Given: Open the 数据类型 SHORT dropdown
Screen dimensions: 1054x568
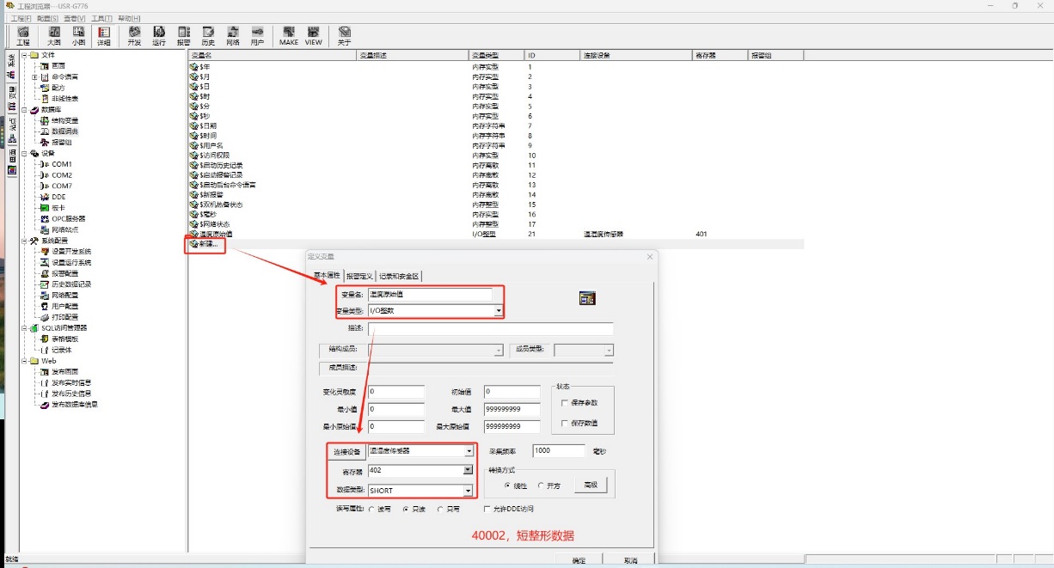Looking at the screenshot, I should coord(468,491).
